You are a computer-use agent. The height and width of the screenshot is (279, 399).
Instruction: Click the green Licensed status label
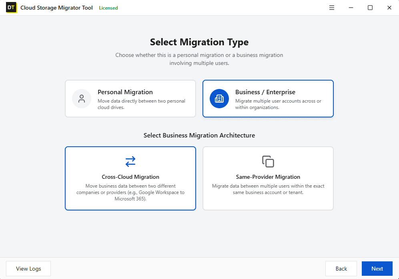pos(108,8)
